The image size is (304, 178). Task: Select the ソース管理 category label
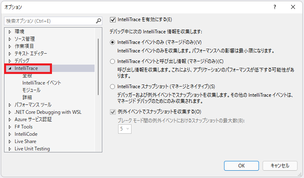tap(25, 39)
